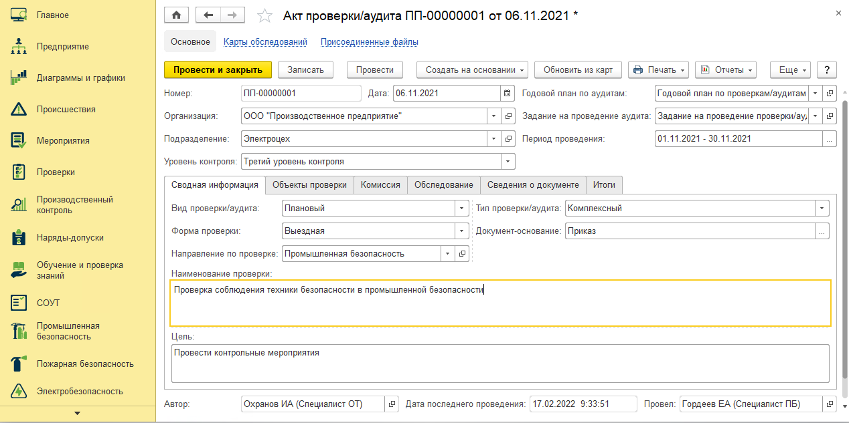Viewport: 849px width, 423px height.
Task: Expand the Подразделение dropdown
Action: click(x=494, y=138)
